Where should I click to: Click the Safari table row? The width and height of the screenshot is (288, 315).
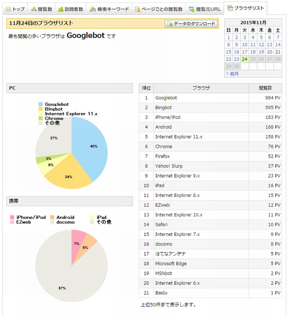pos(210,225)
